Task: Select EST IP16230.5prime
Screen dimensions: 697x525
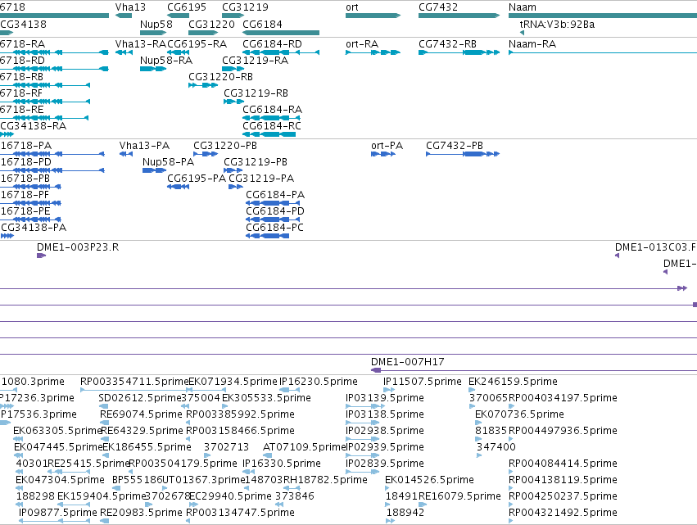Action: [x=289, y=390]
